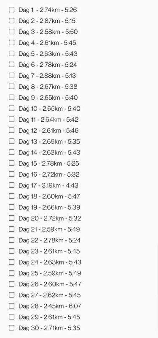Tick the Dag 30 - 2.71km checkbox
This screenshot has width=158, height=338.
12,328
